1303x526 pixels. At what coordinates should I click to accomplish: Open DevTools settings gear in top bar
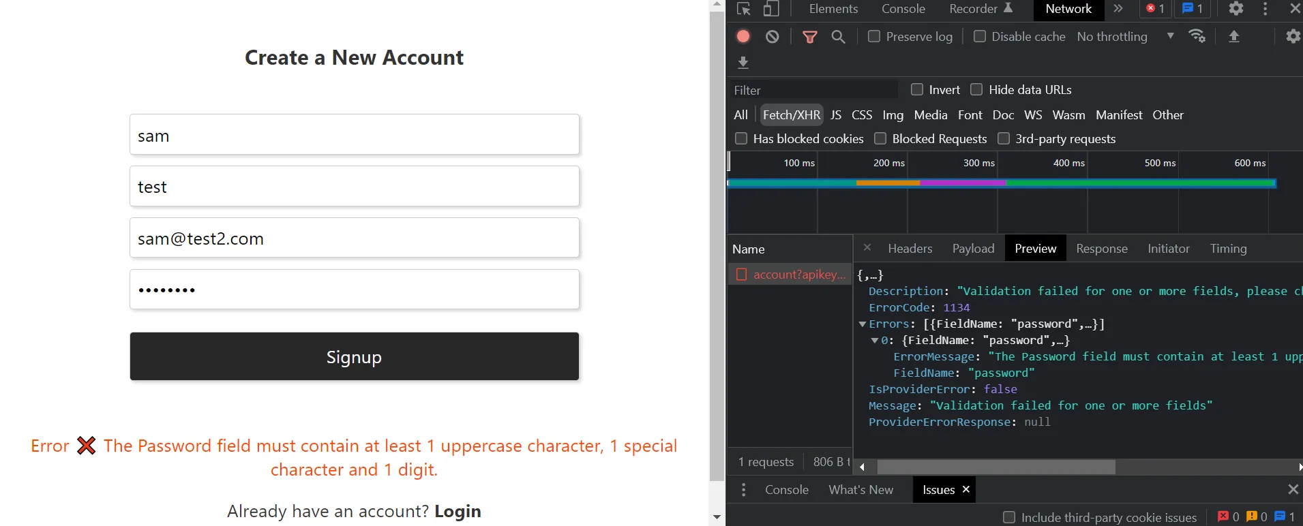[x=1236, y=9]
